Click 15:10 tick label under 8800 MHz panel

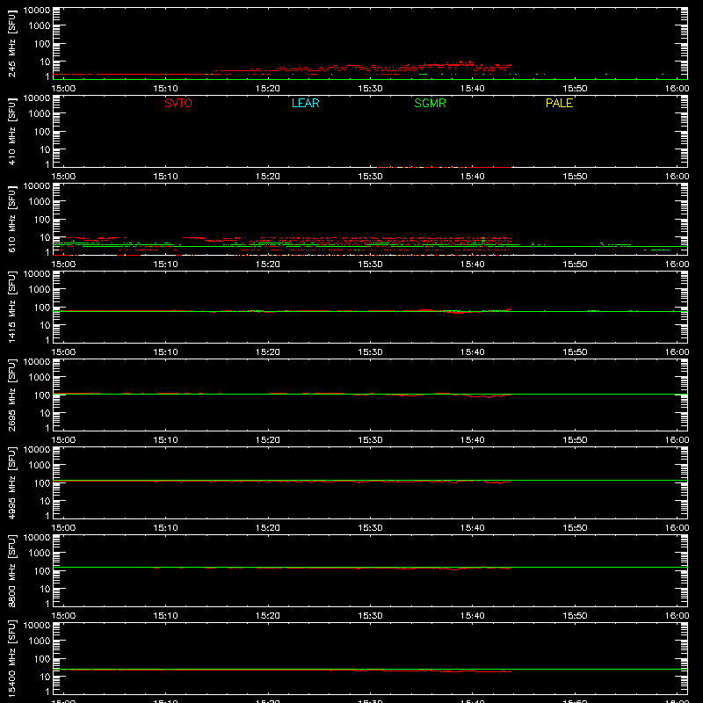click(x=165, y=616)
